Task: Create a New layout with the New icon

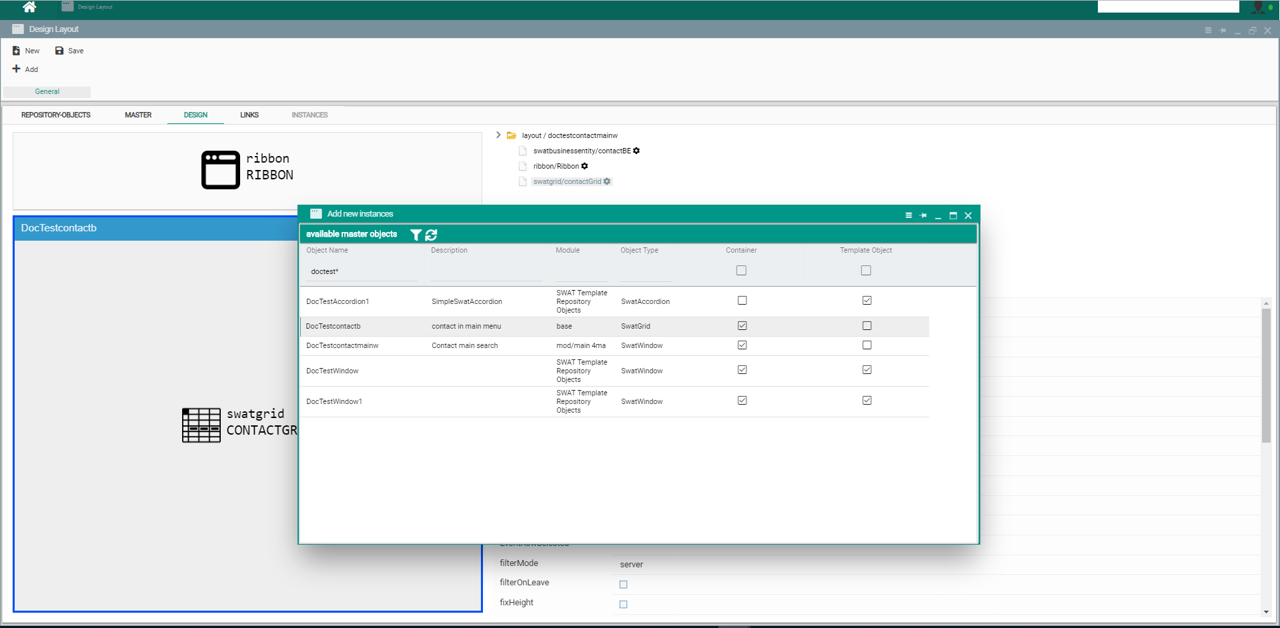Action: tap(16, 51)
